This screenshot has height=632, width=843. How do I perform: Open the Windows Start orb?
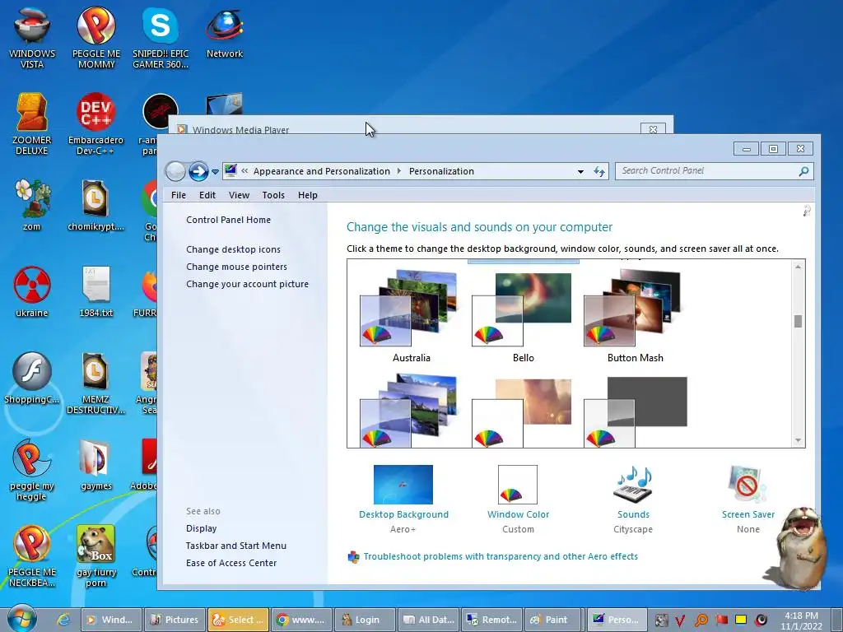(22, 618)
